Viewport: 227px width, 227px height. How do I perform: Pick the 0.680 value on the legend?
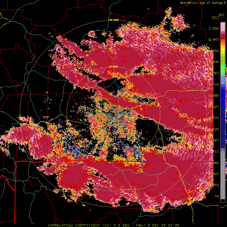[214, 96]
